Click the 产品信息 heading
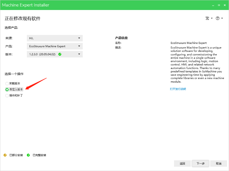The height and width of the screenshot is (171, 229). coord(121,38)
